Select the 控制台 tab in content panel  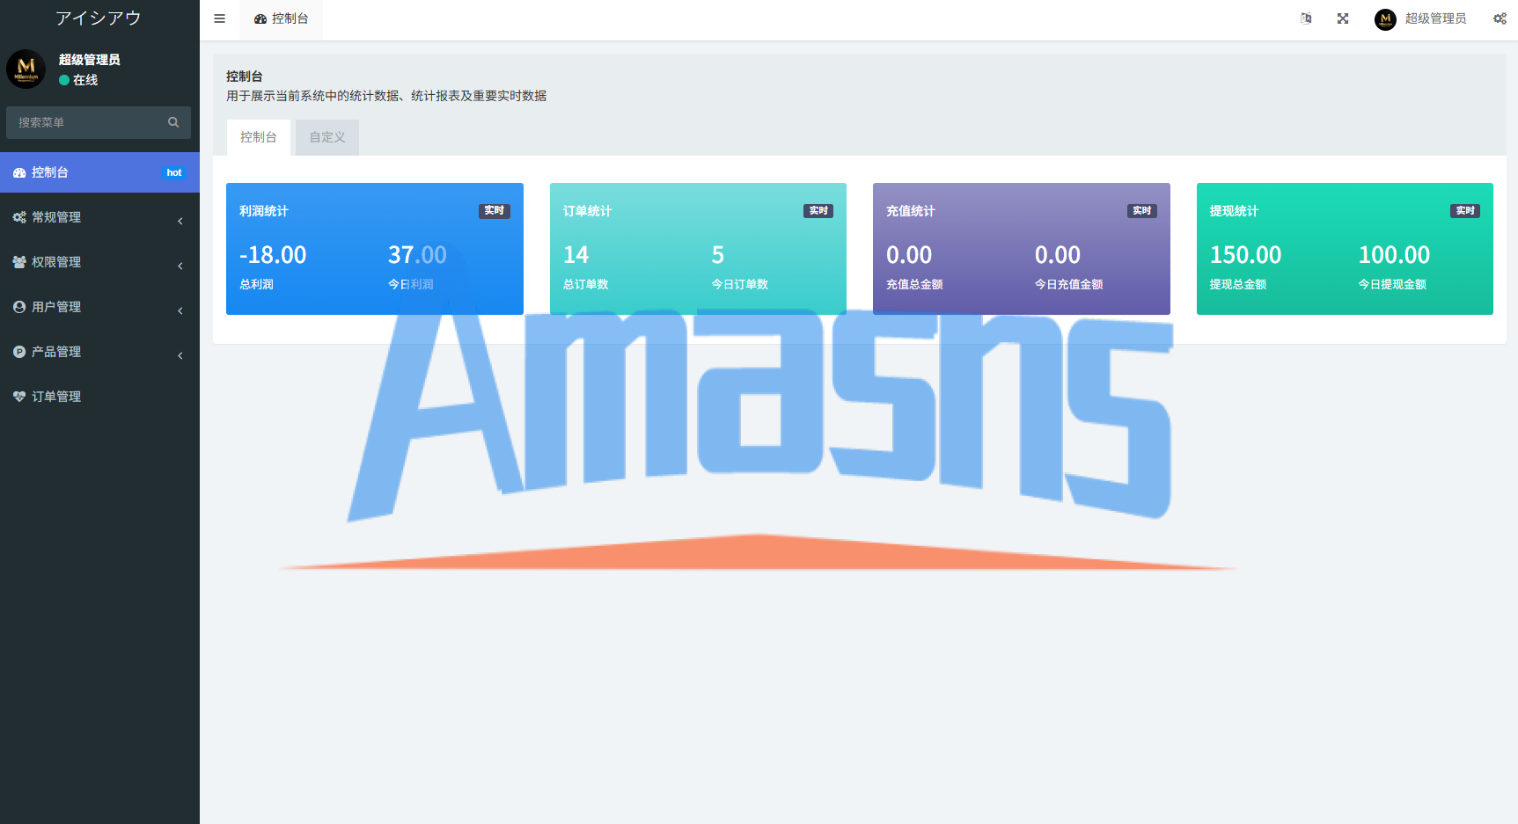(259, 137)
